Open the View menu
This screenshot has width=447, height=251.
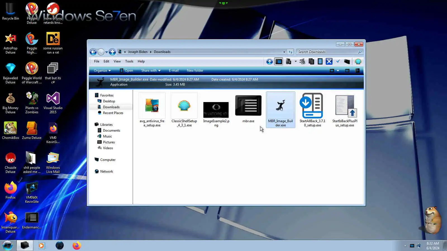117,61
